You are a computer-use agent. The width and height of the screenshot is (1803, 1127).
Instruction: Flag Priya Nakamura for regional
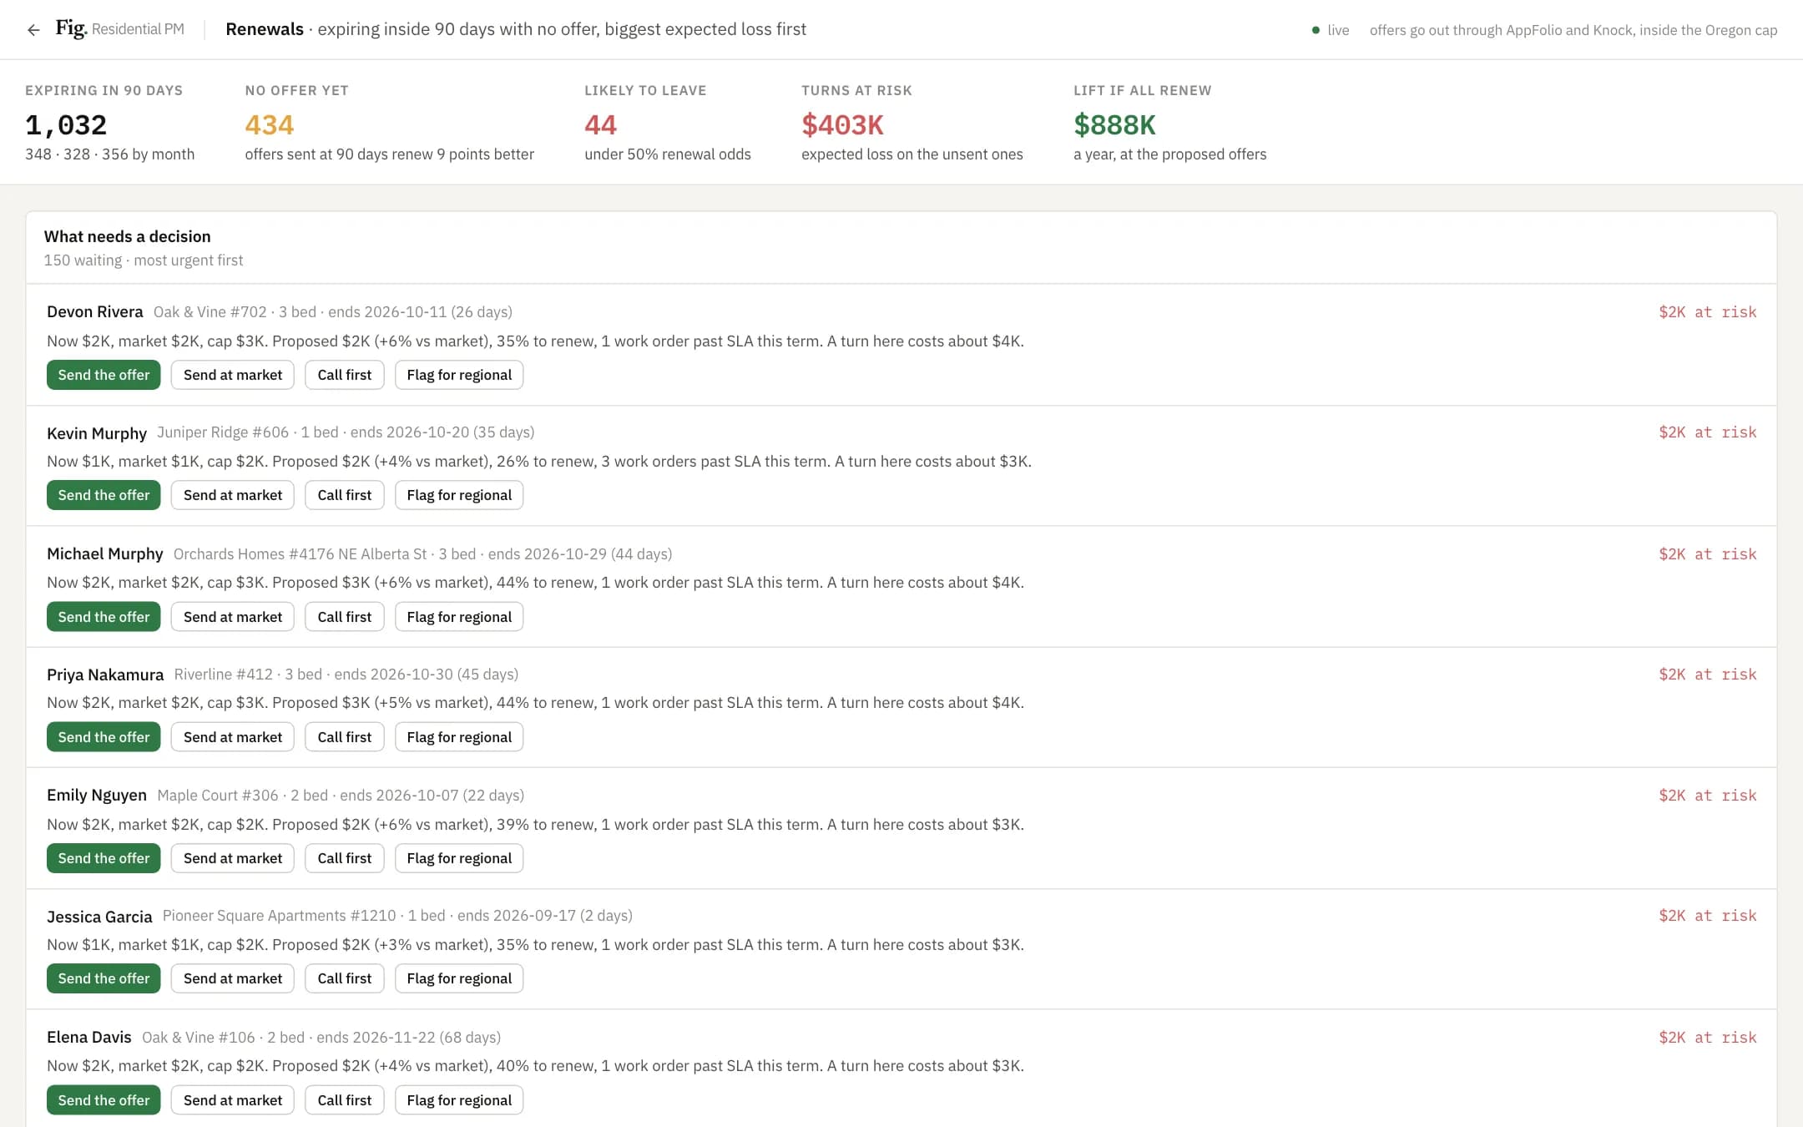click(459, 737)
